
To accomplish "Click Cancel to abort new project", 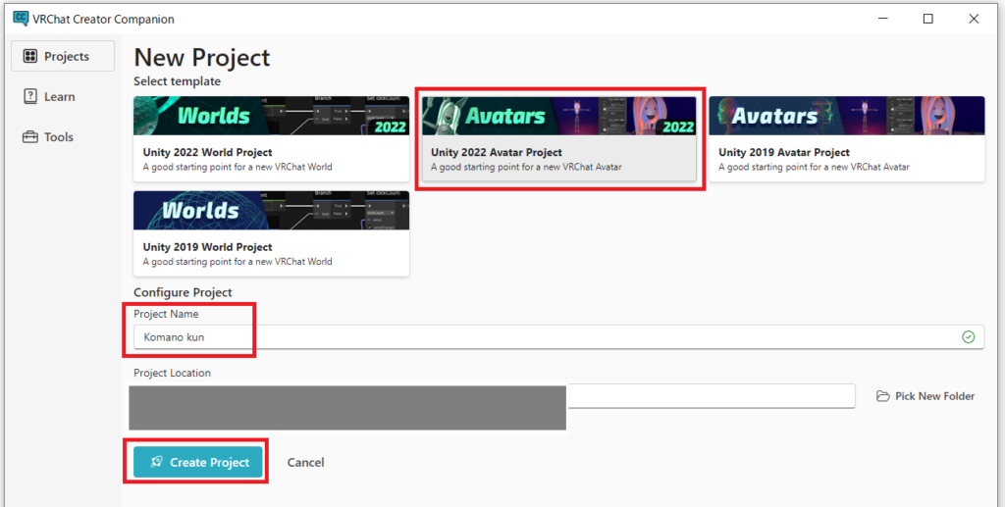I will tap(306, 462).
